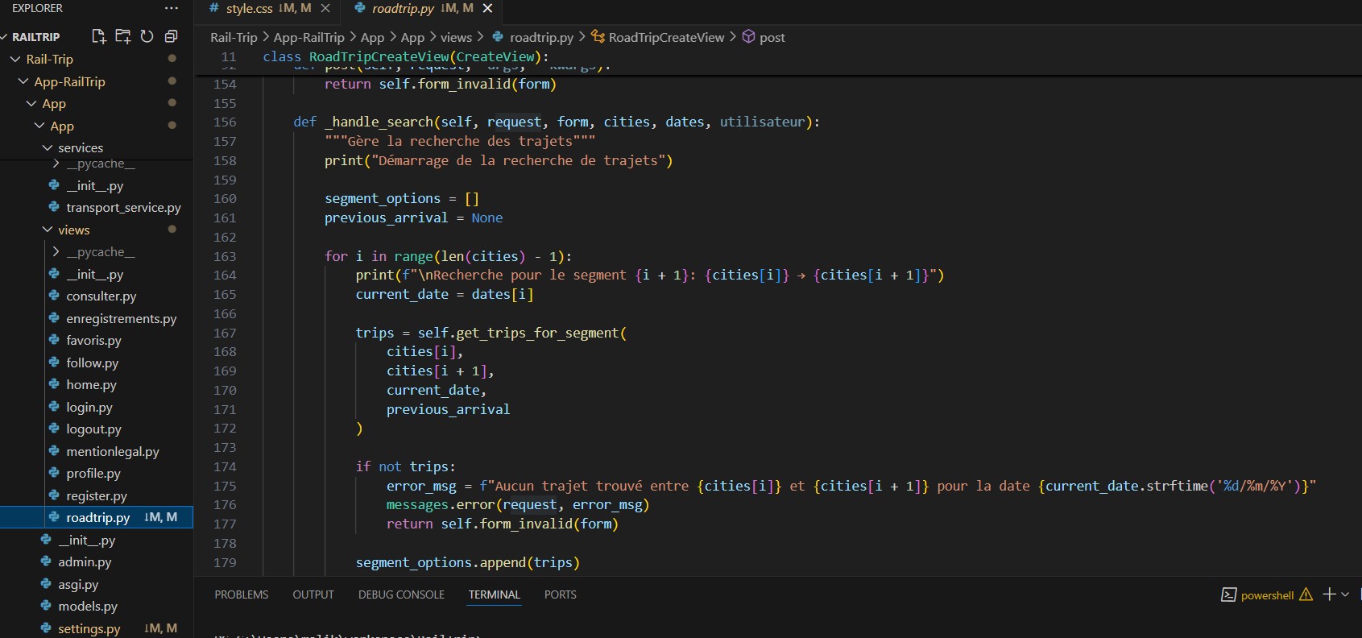Open profile.py file
The image size is (1362, 638).
click(x=93, y=474)
